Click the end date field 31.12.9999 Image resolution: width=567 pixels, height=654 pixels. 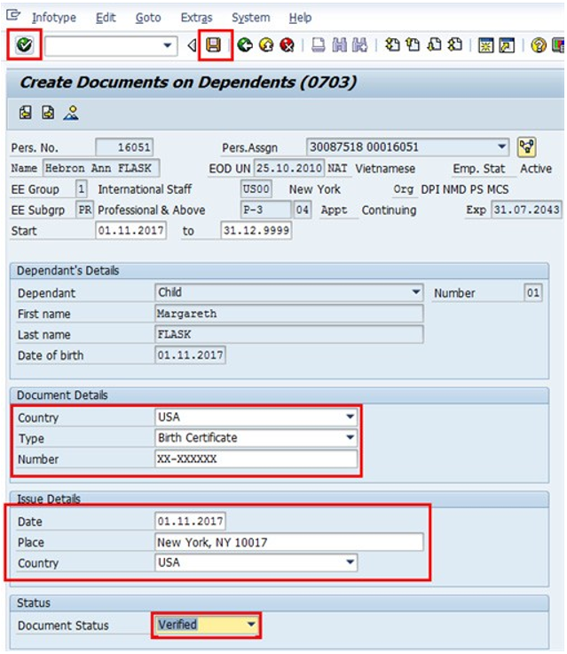pyautogui.click(x=256, y=230)
